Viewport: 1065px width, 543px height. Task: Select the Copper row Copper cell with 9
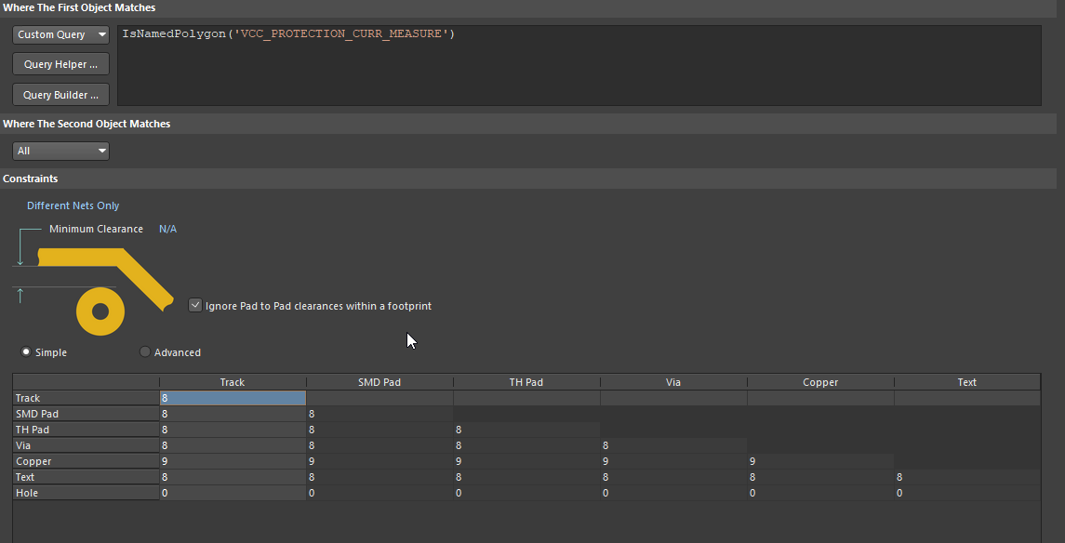(x=820, y=461)
